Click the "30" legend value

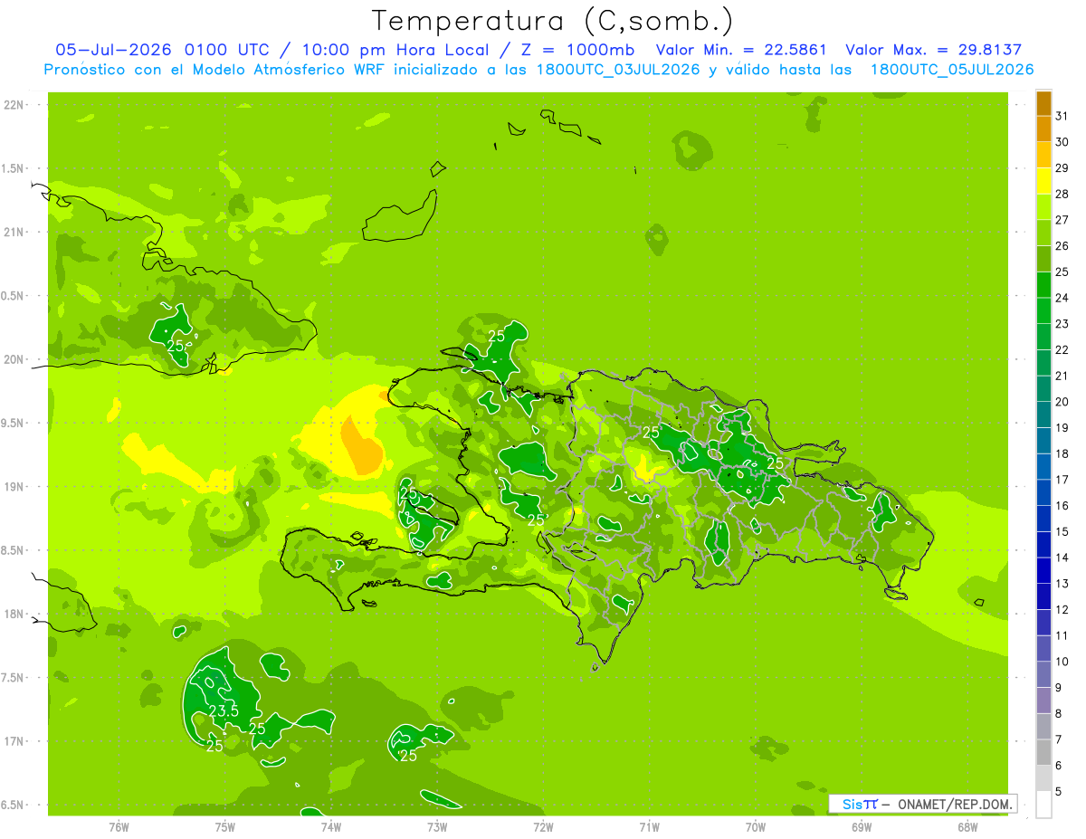[x=1062, y=142]
